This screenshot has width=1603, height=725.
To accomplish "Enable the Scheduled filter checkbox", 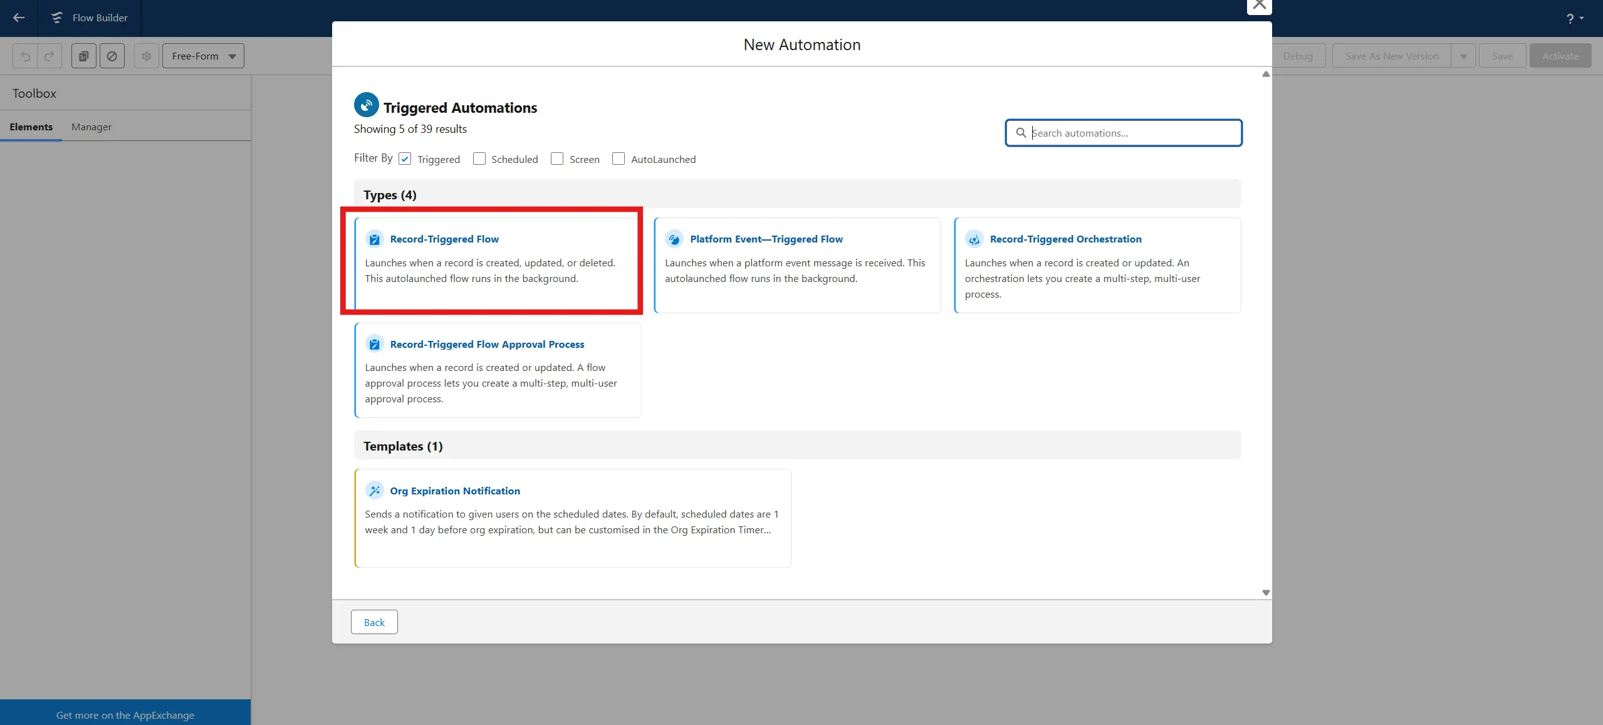I will click(479, 159).
